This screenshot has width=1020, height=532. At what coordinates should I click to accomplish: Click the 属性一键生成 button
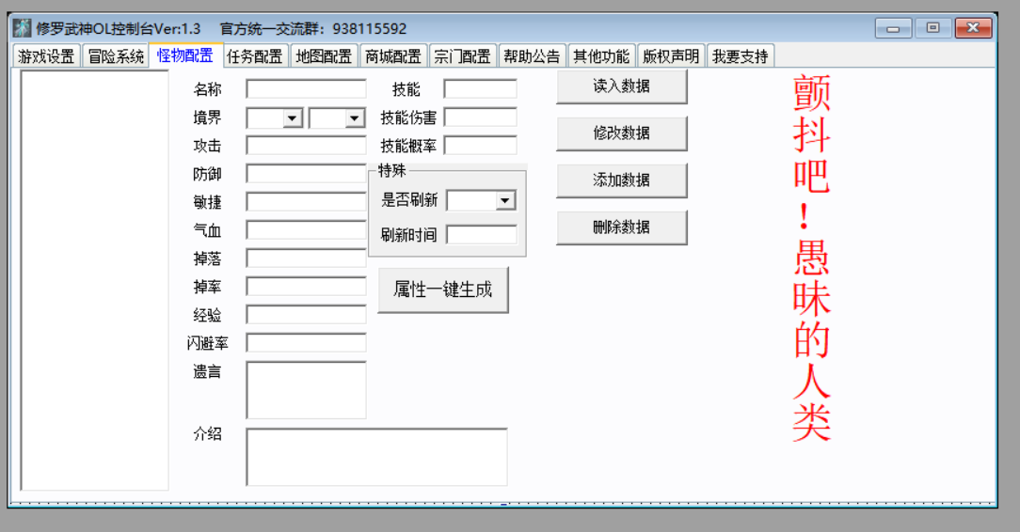point(442,289)
